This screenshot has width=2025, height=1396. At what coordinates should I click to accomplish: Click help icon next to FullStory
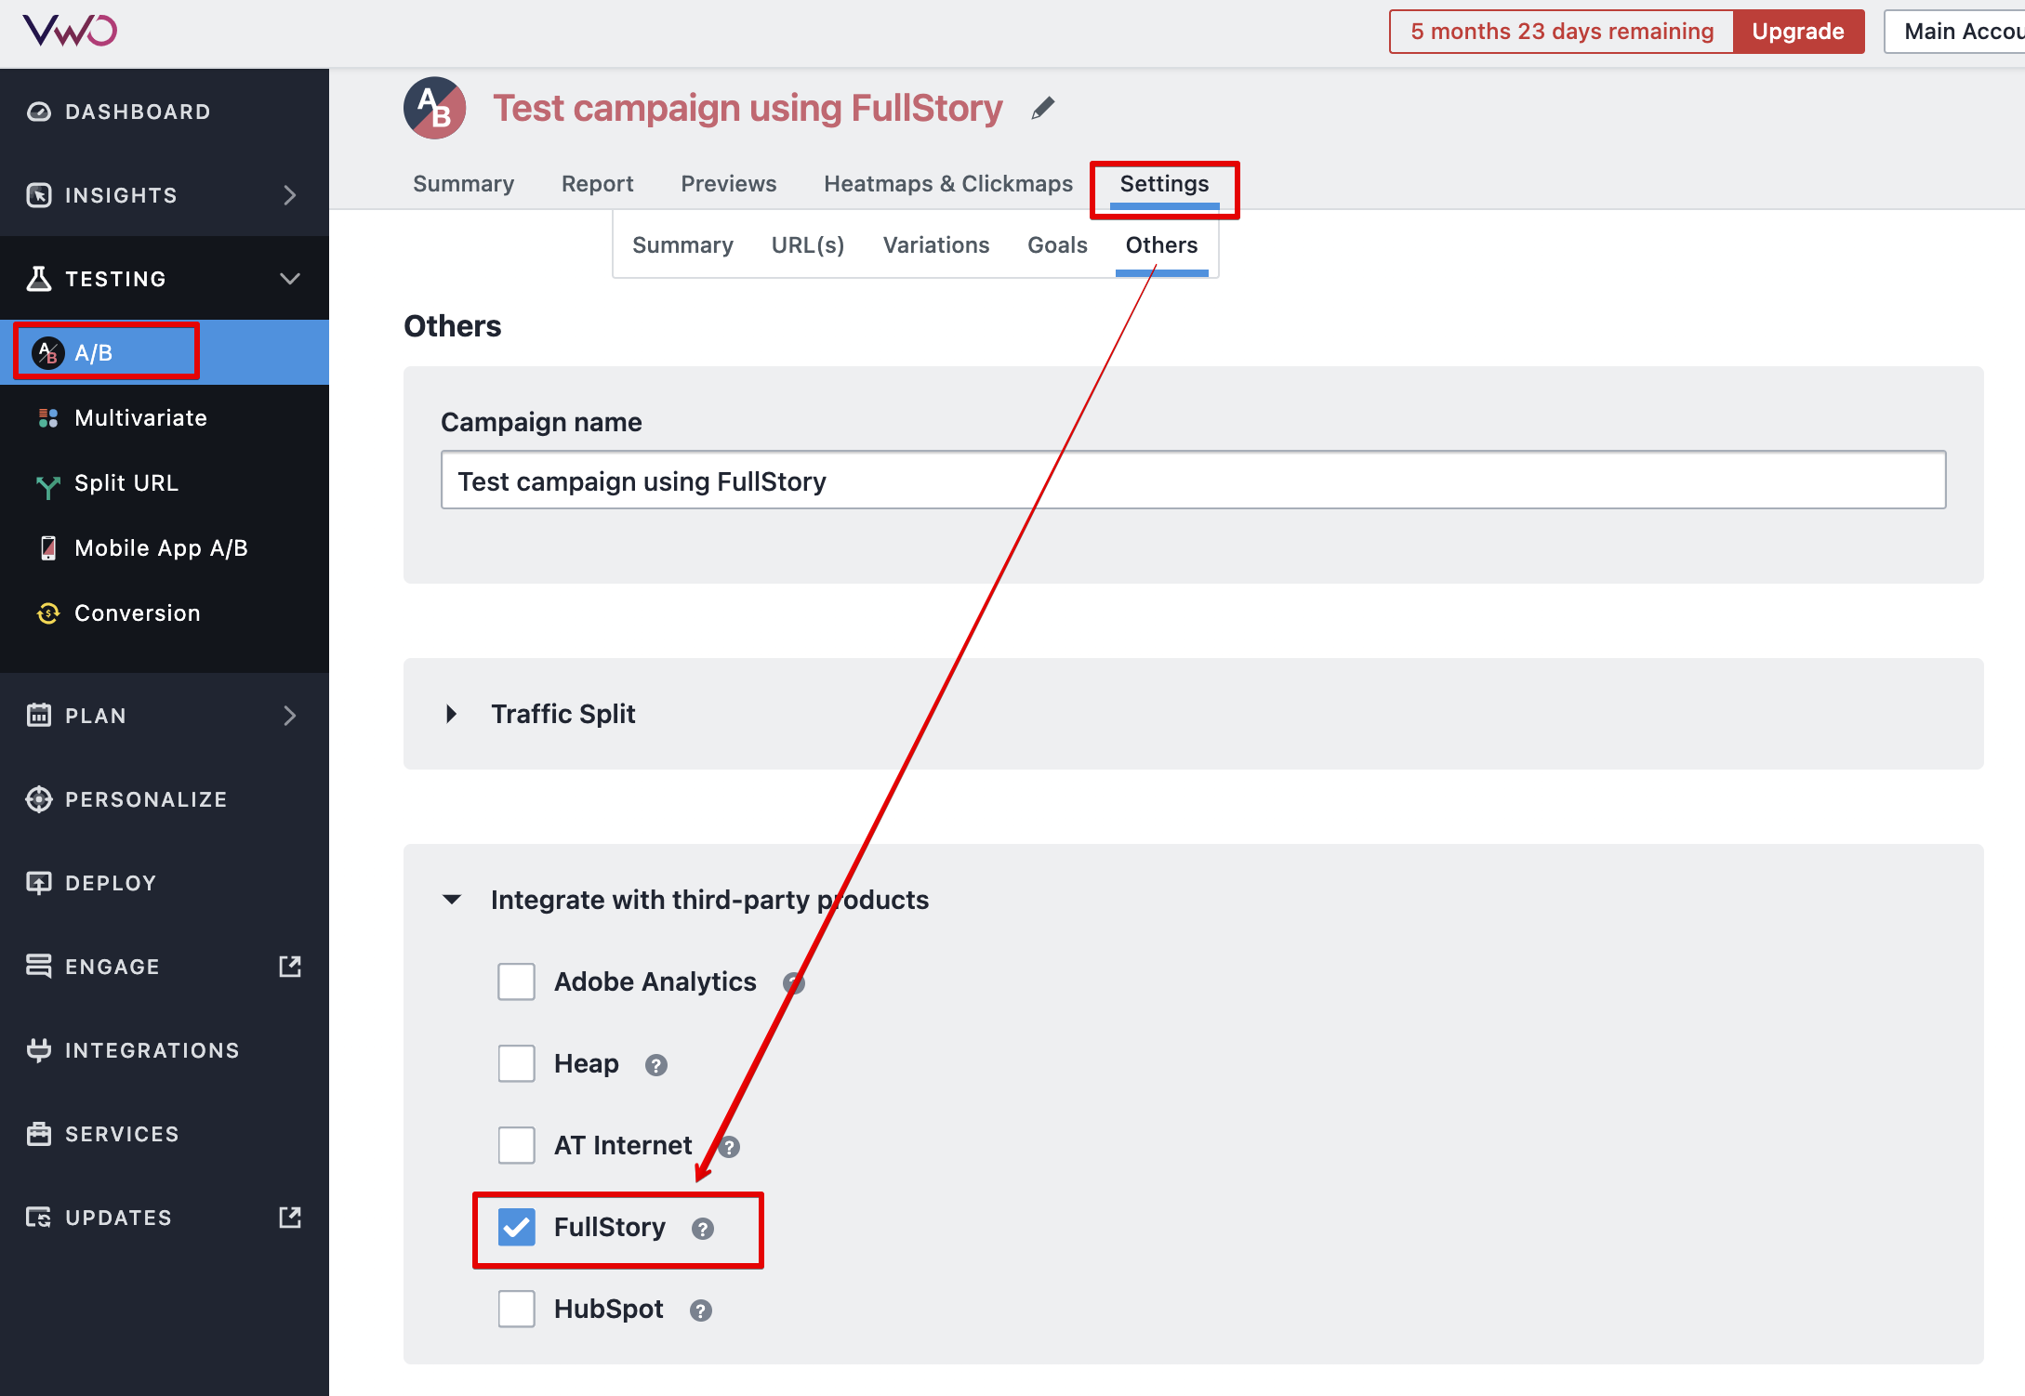(x=703, y=1229)
